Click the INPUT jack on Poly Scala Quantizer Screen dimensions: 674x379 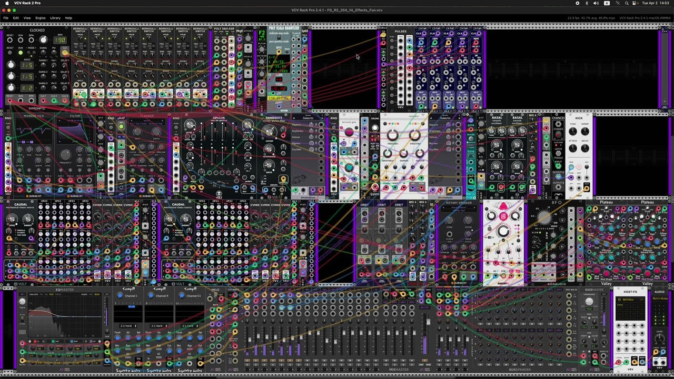coord(279,52)
